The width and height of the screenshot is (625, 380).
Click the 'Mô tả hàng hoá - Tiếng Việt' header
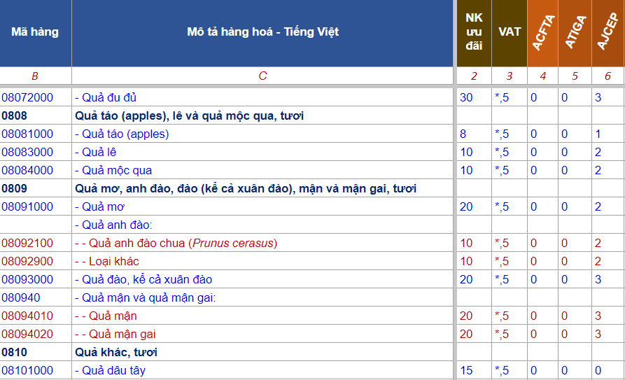click(262, 31)
